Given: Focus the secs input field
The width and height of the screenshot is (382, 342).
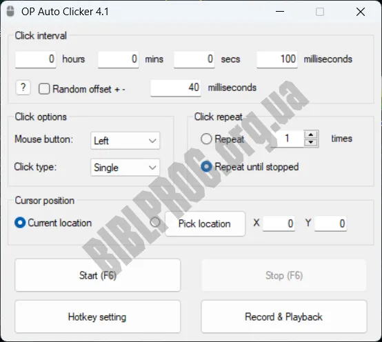Looking at the screenshot, I should (x=194, y=59).
